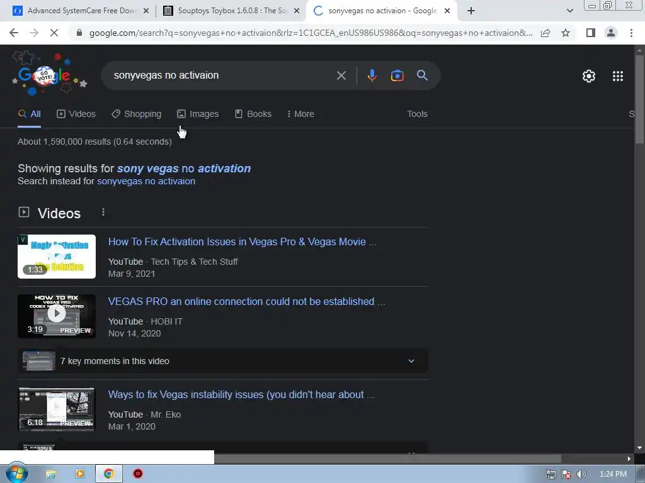Close the Souptoys Toybox tab
The width and height of the screenshot is (645, 483).
click(x=297, y=11)
